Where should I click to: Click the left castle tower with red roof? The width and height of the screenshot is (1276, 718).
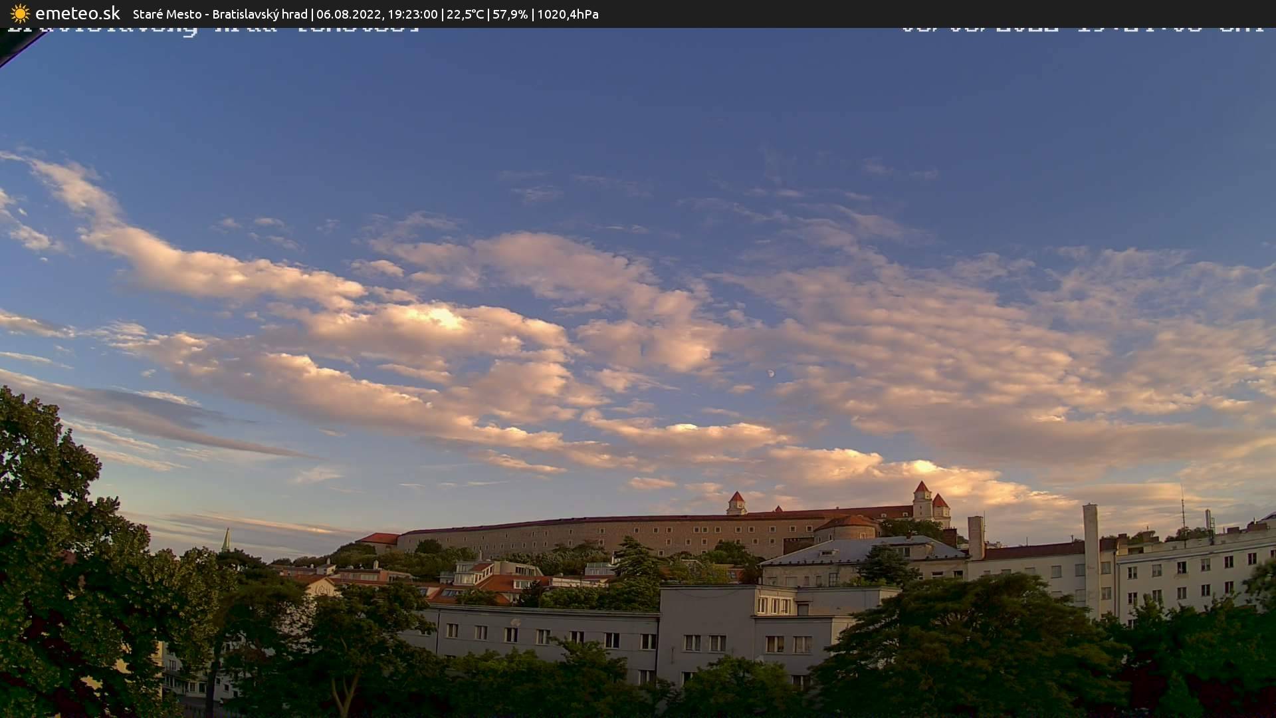pos(736,503)
